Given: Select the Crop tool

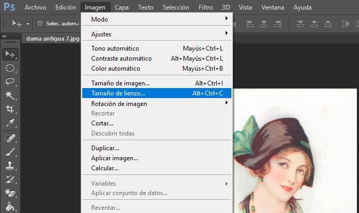Looking at the screenshot, I should 10,109.
